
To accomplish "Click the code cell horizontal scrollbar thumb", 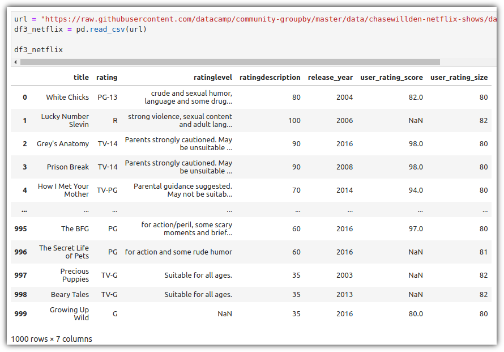I will (230, 62).
